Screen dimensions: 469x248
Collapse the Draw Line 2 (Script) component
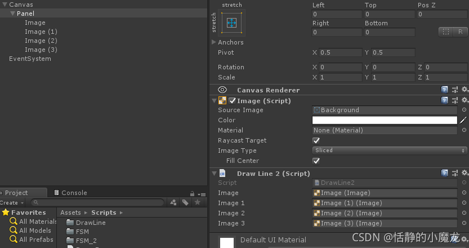click(x=214, y=174)
